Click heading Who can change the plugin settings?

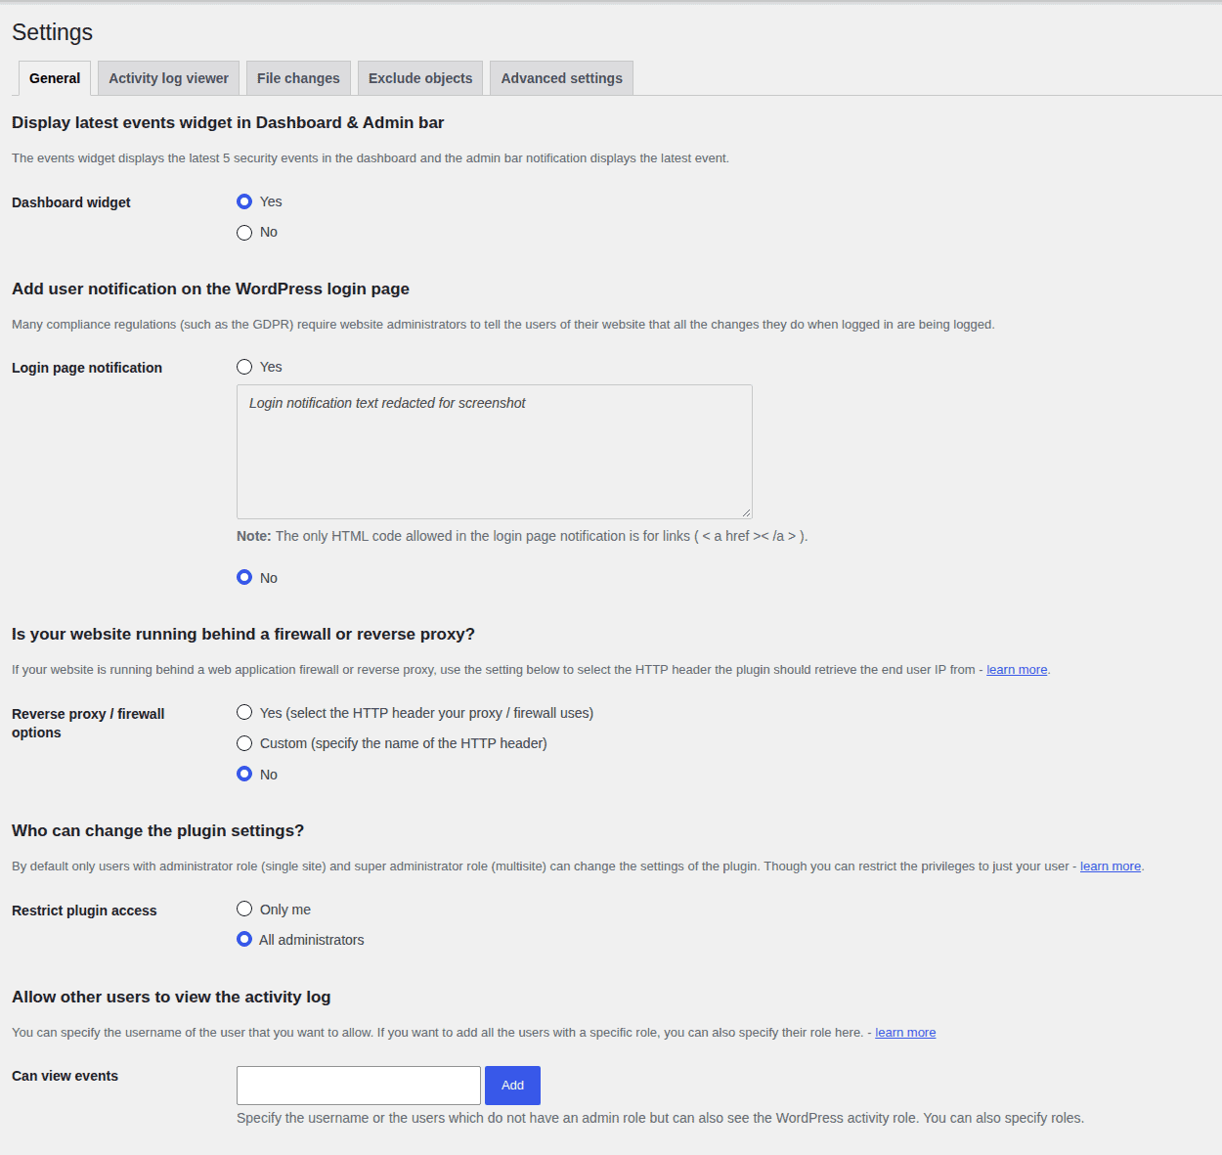click(x=157, y=830)
